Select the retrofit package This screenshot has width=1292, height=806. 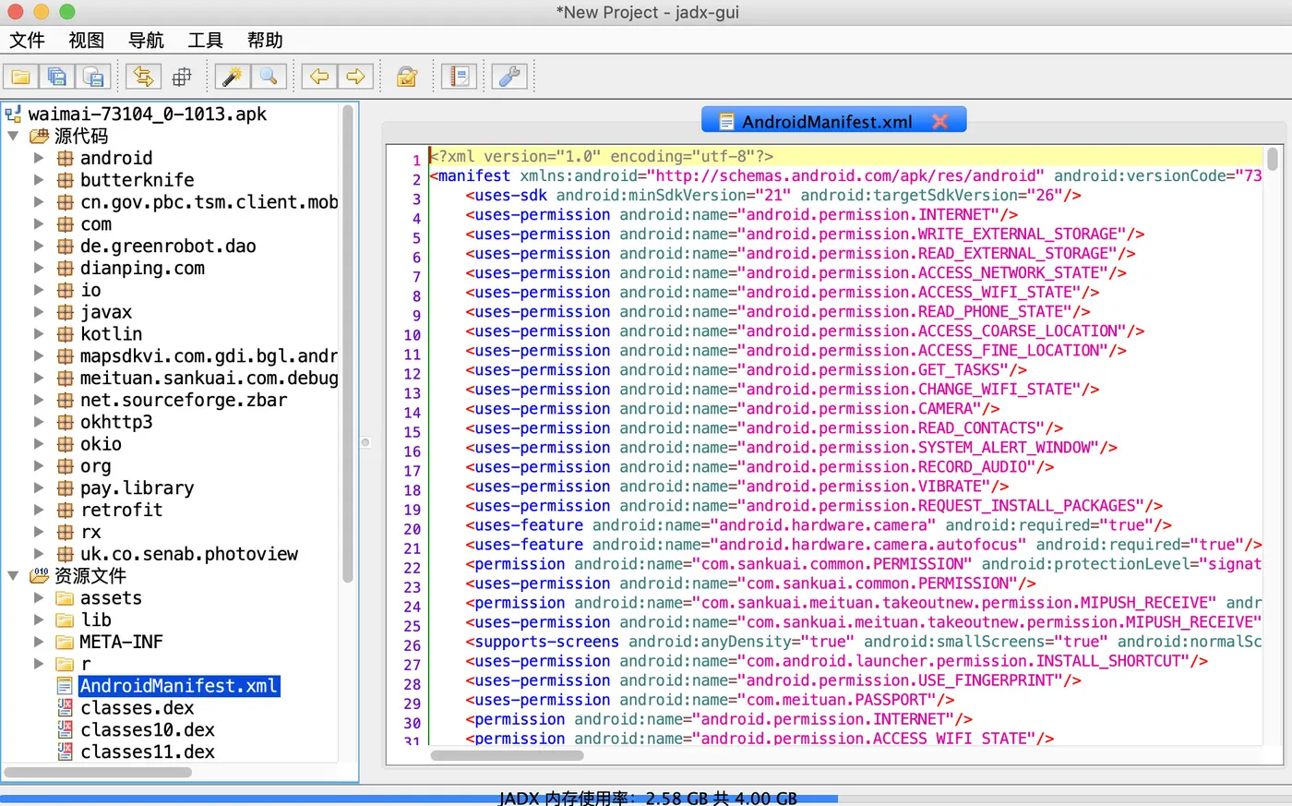121,510
